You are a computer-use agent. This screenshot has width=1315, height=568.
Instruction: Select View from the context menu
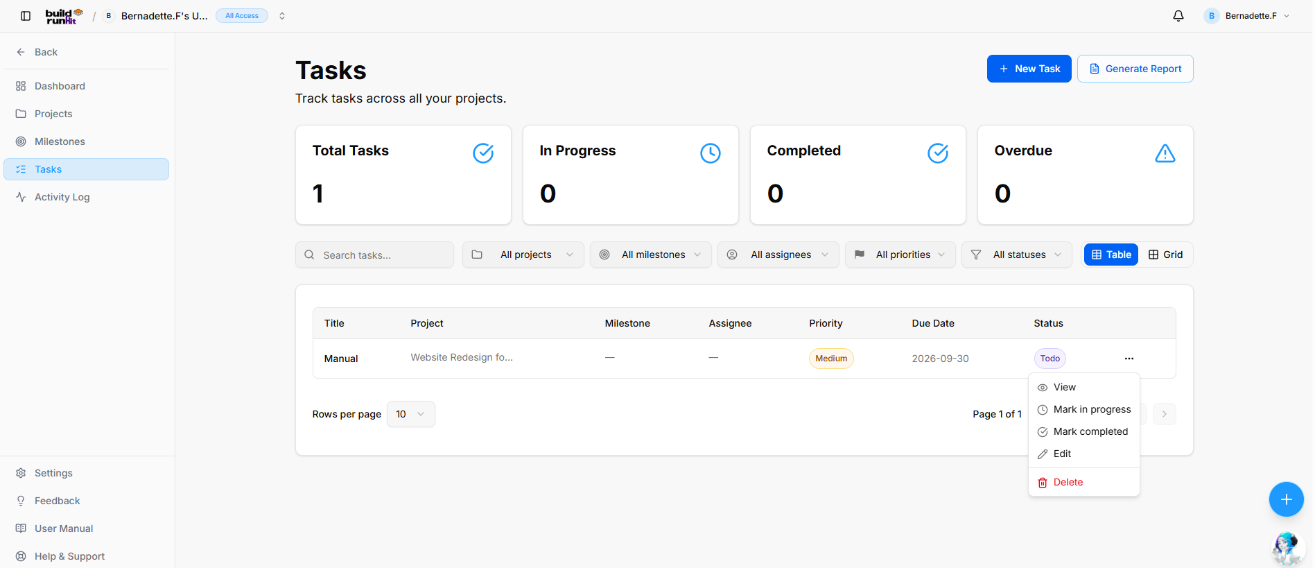click(1084, 387)
